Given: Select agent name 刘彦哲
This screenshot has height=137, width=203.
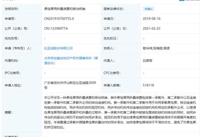Looking at the screenshot, I should click(x=148, y=61).
